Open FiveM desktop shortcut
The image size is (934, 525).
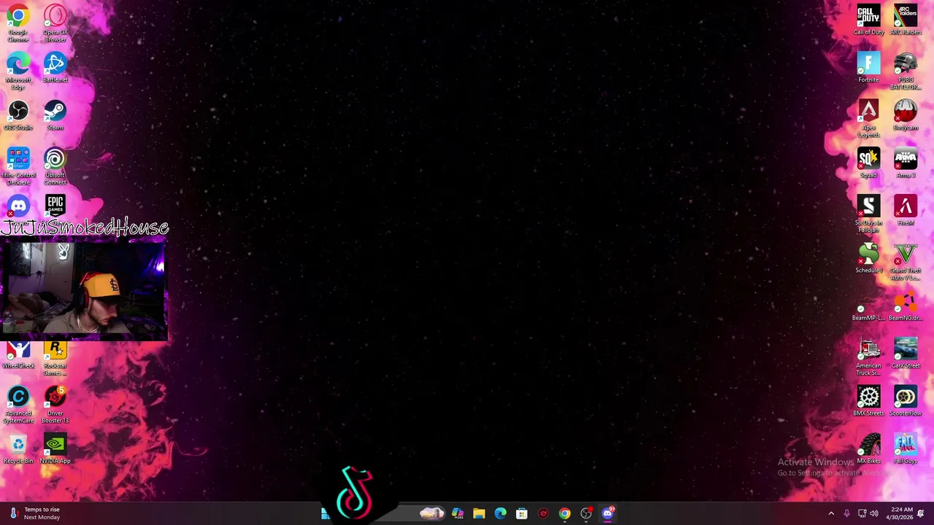[906, 210]
